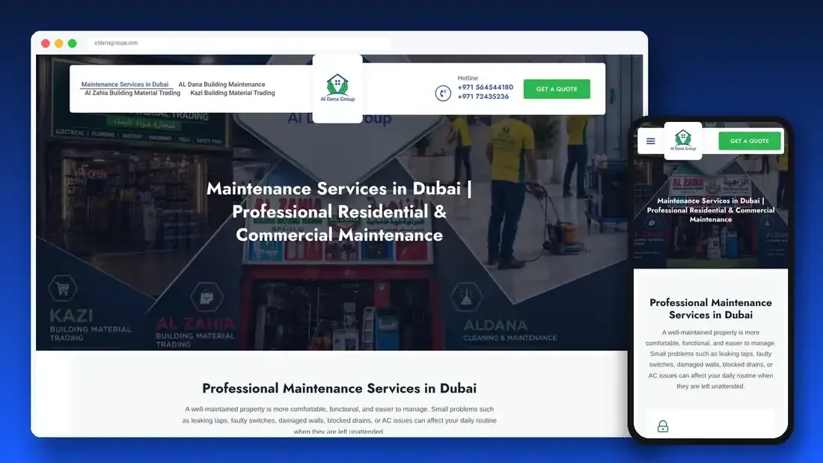
Task: Click mobile hero title 'Maintenance Services in Dubai |'
Action: 711,200
